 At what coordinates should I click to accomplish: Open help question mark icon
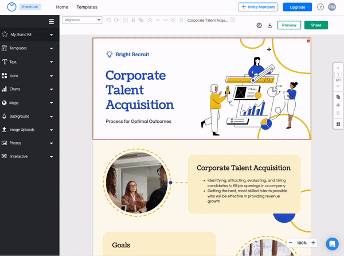point(320,7)
